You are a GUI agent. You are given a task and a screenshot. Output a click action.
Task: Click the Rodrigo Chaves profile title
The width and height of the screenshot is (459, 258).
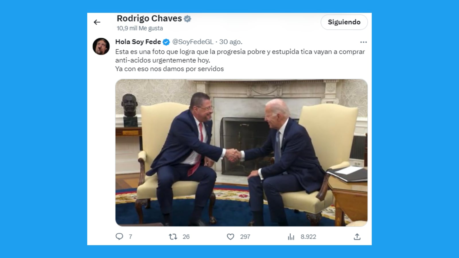click(149, 18)
